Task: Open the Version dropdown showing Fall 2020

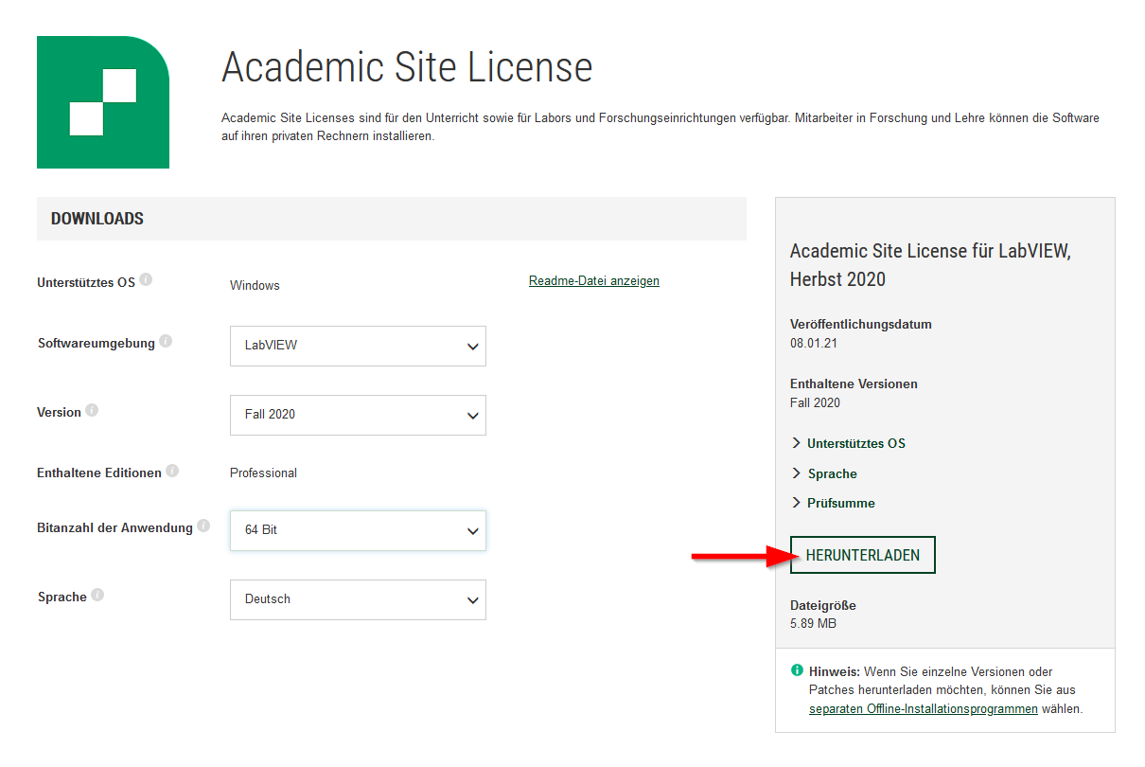Action: tap(358, 415)
